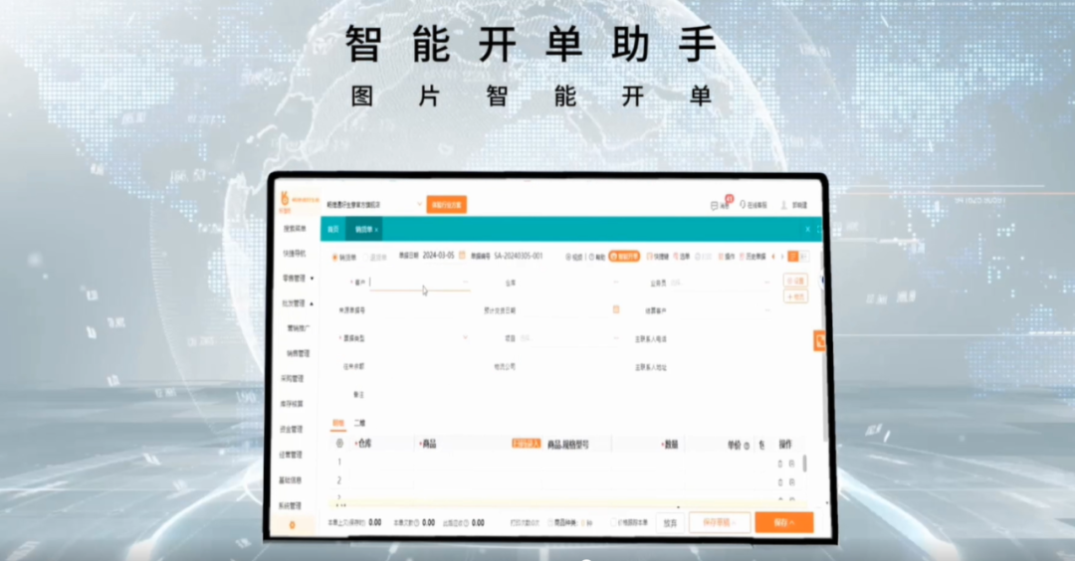Tick the 价格跟踪本单 checkbox in the footer
The height and width of the screenshot is (561, 1075).
coord(613,522)
